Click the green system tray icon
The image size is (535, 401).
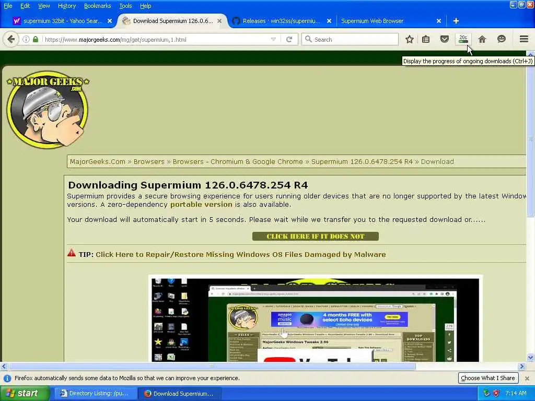[x=486, y=393]
